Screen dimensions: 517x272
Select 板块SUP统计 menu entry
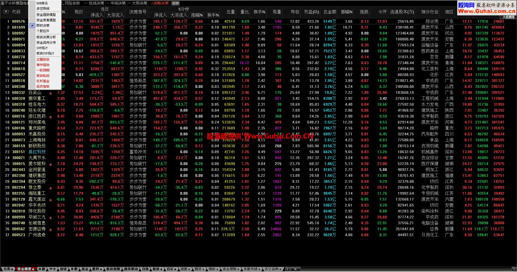coord(45,53)
